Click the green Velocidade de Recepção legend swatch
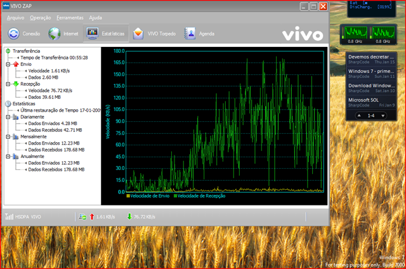 [175, 196]
